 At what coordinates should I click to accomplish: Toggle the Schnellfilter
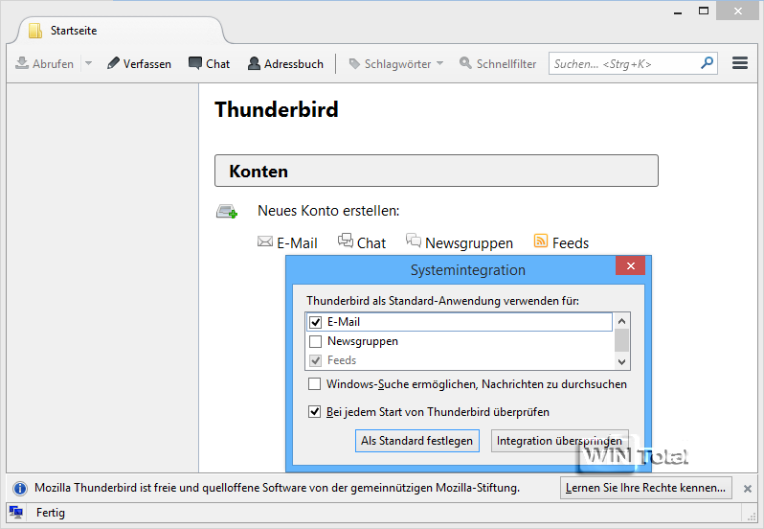point(498,64)
